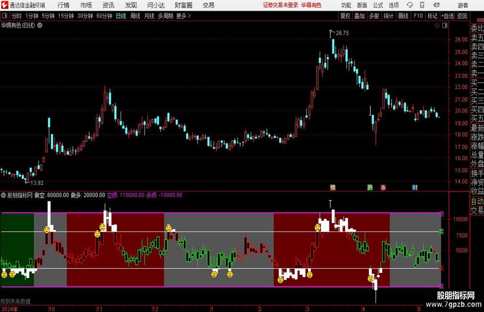This screenshot has height=312, width=484.
Task: Click the 通达信 red logo icon
Action: [5, 5]
